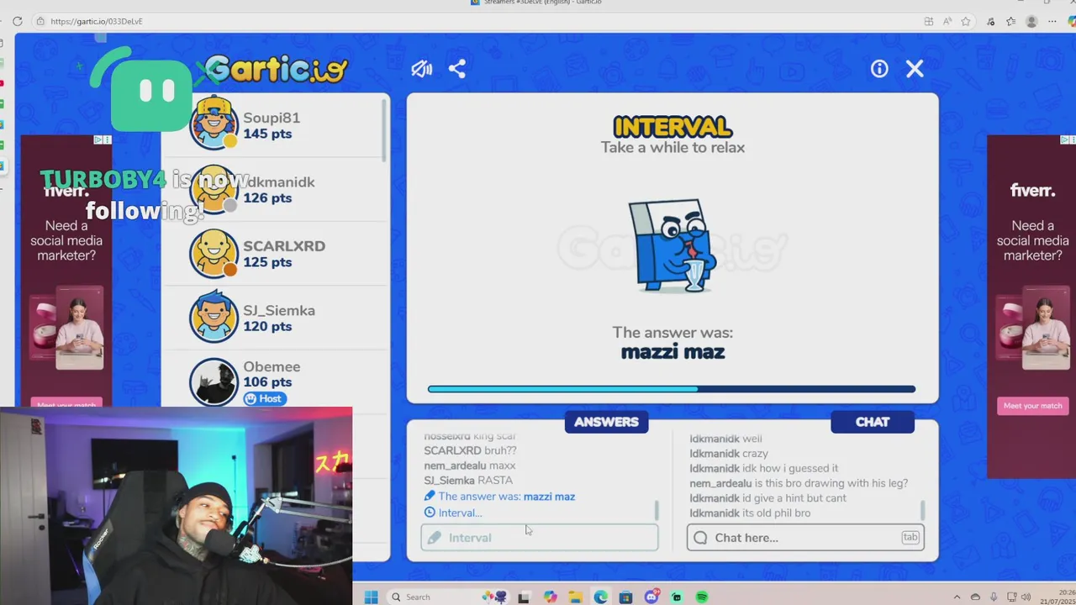
Task: Exit the room with the X icon
Action: tap(915, 69)
